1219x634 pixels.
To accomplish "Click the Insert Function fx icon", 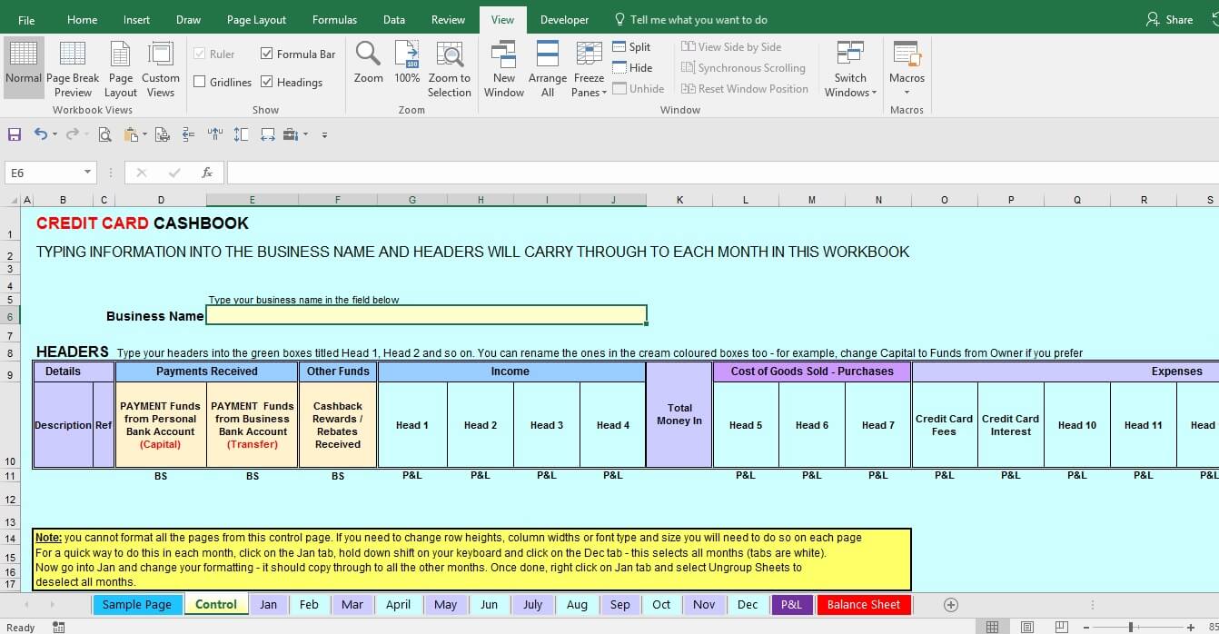I will (x=207, y=173).
